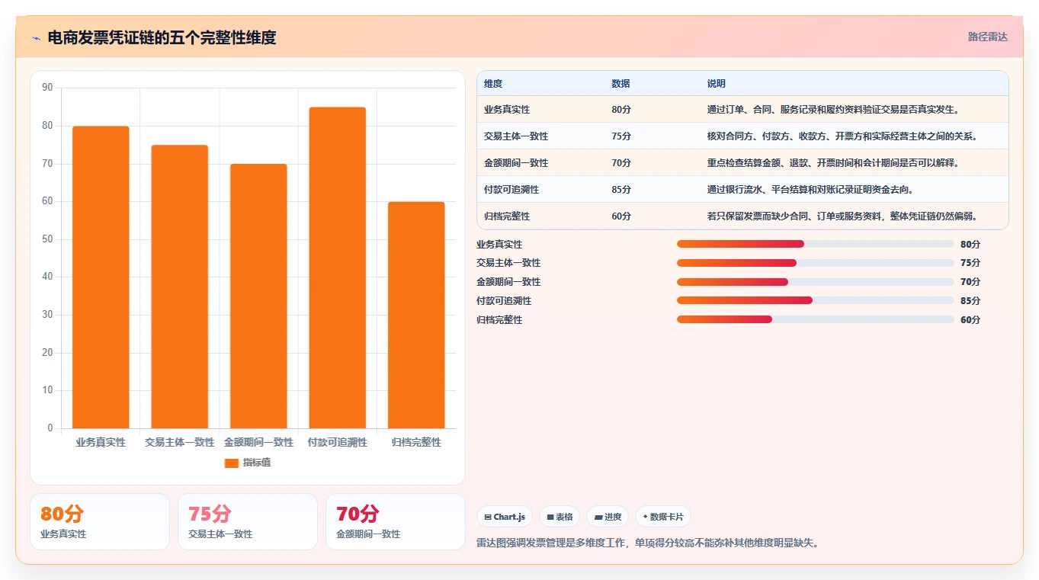1039x580 pixels.
Task: Click description starting 通过银行流水
Action: [810, 190]
